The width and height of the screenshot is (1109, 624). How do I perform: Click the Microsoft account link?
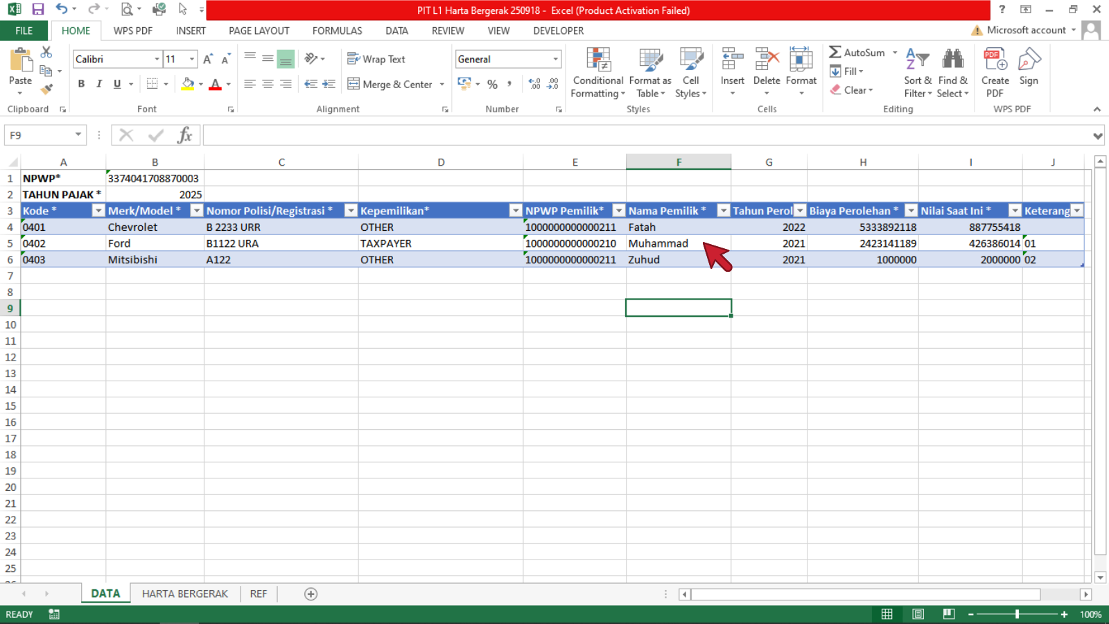point(1026,30)
